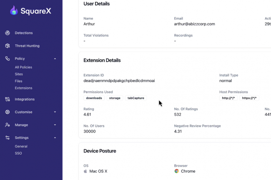The width and height of the screenshot is (271, 180).
Task: Click the Integrations icon in sidebar
Action: tap(7, 99)
